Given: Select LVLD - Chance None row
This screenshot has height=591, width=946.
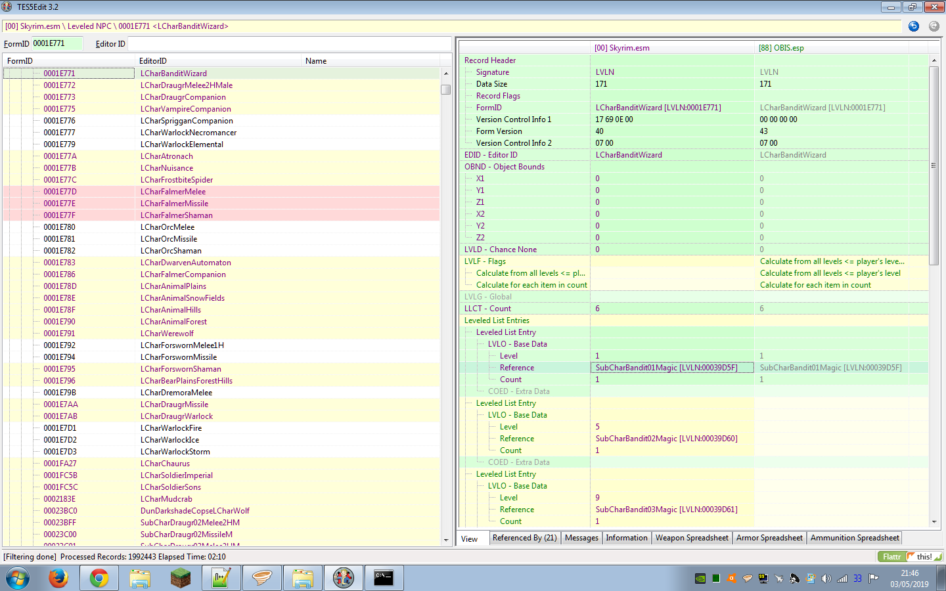Looking at the screenshot, I should [694, 250].
